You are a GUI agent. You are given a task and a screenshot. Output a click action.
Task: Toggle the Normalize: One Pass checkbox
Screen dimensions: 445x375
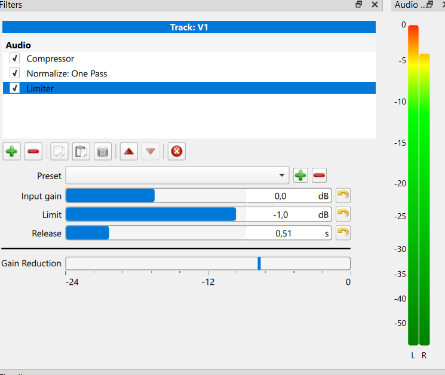point(15,73)
